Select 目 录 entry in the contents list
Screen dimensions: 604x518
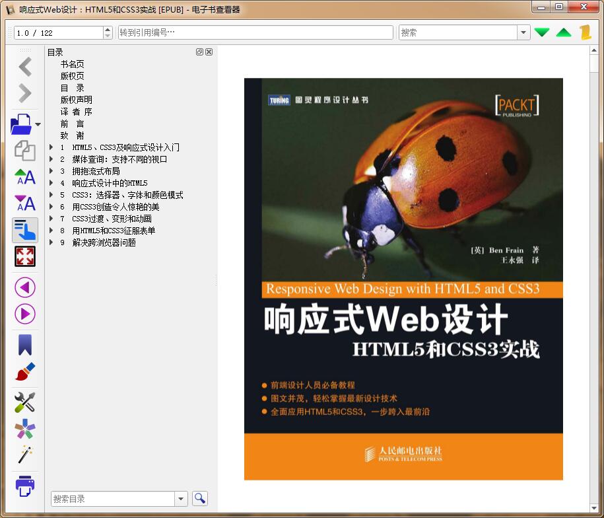click(72, 88)
